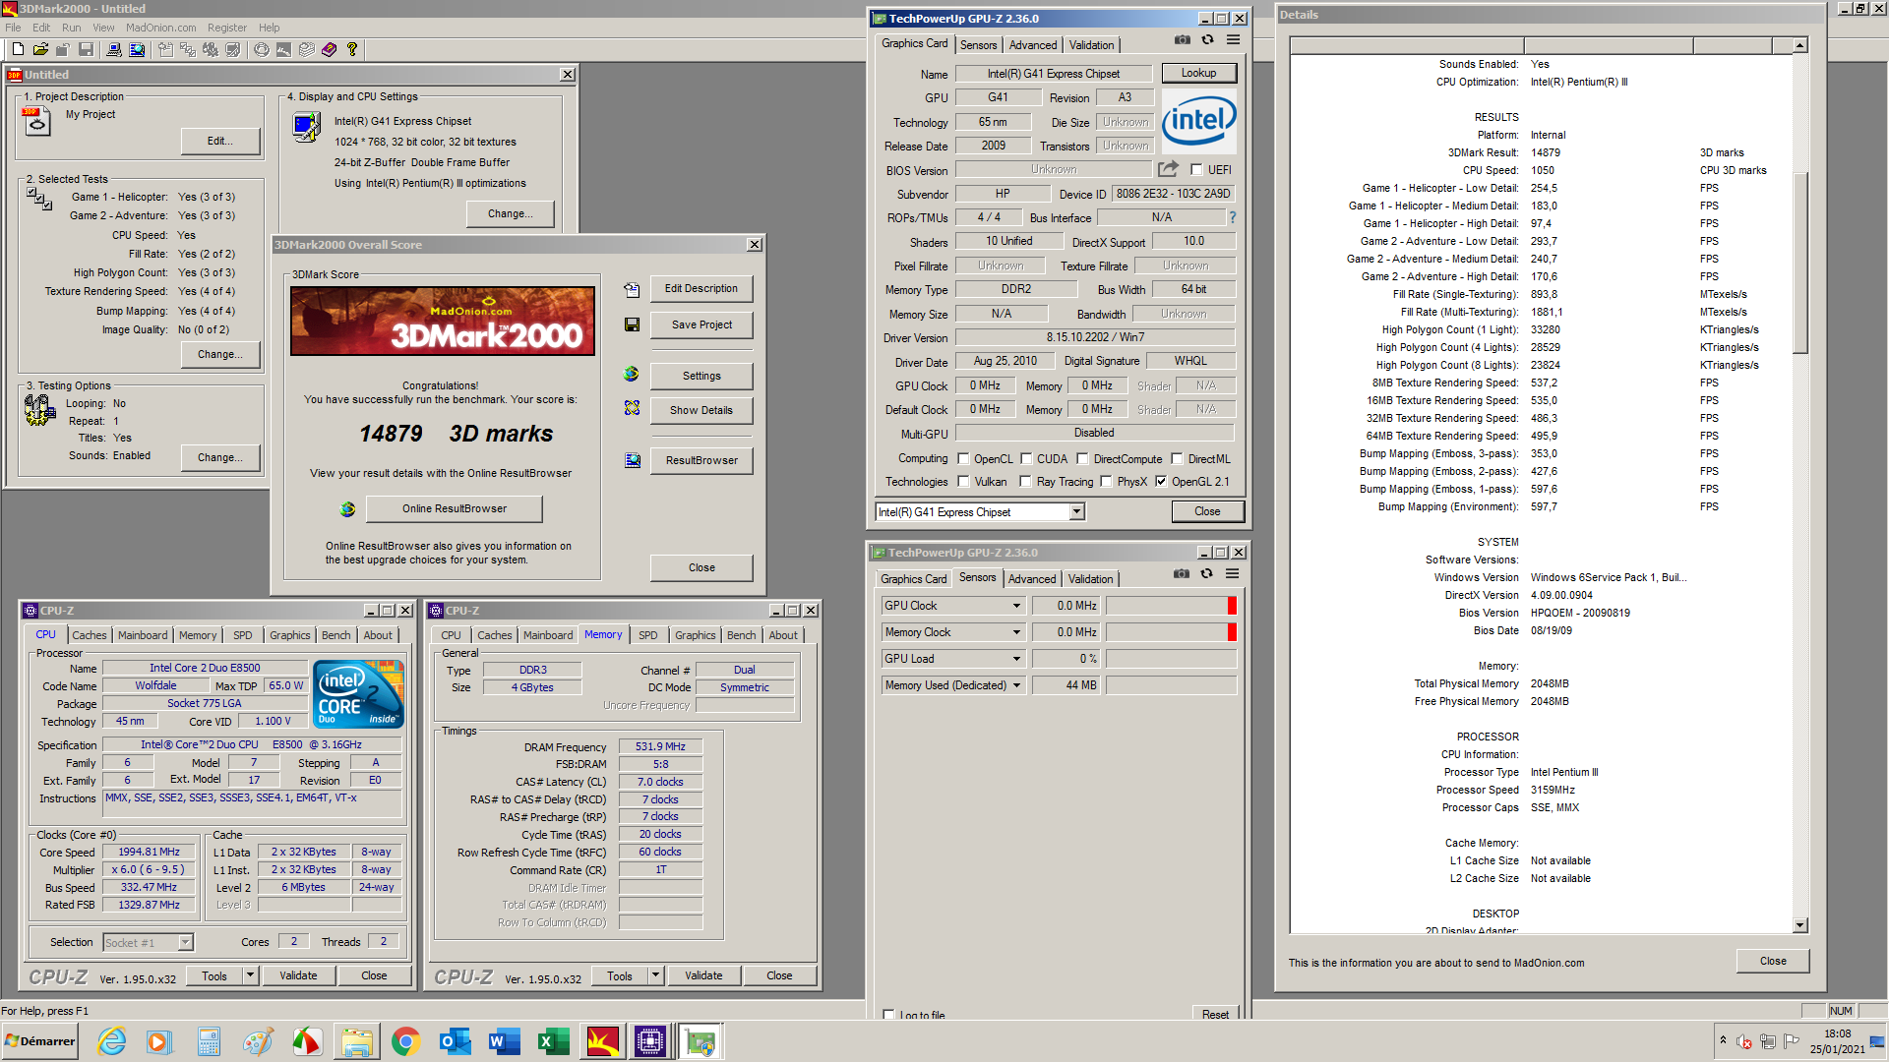Click the yellow question mark toolbar icon

[x=352, y=49]
